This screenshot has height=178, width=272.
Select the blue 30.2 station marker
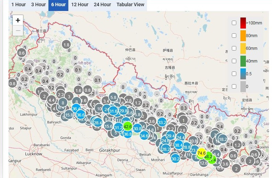pos(175,158)
